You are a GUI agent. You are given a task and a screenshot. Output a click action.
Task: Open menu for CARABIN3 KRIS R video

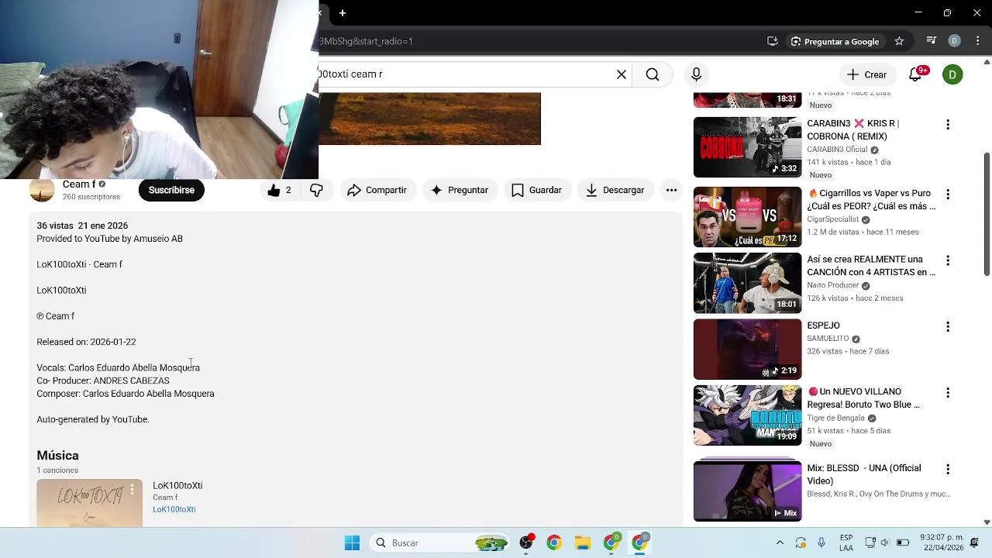(947, 125)
